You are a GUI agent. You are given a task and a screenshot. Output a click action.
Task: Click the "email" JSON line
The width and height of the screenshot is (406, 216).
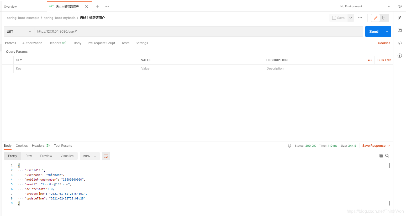(48, 184)
